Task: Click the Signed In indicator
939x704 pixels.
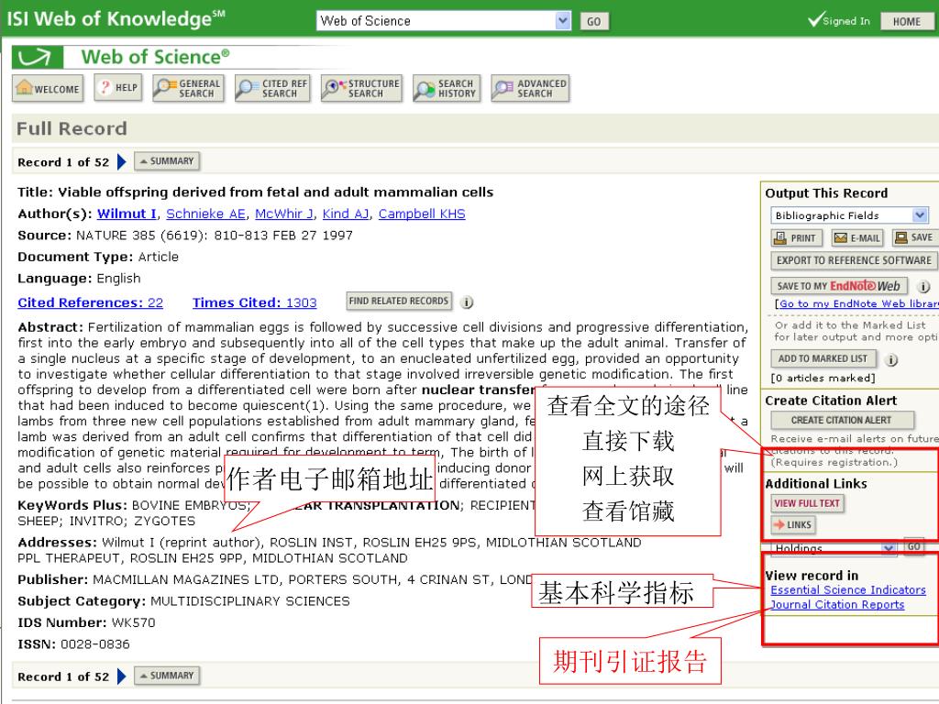Action: pyautogui.click(x=838, y=20)
